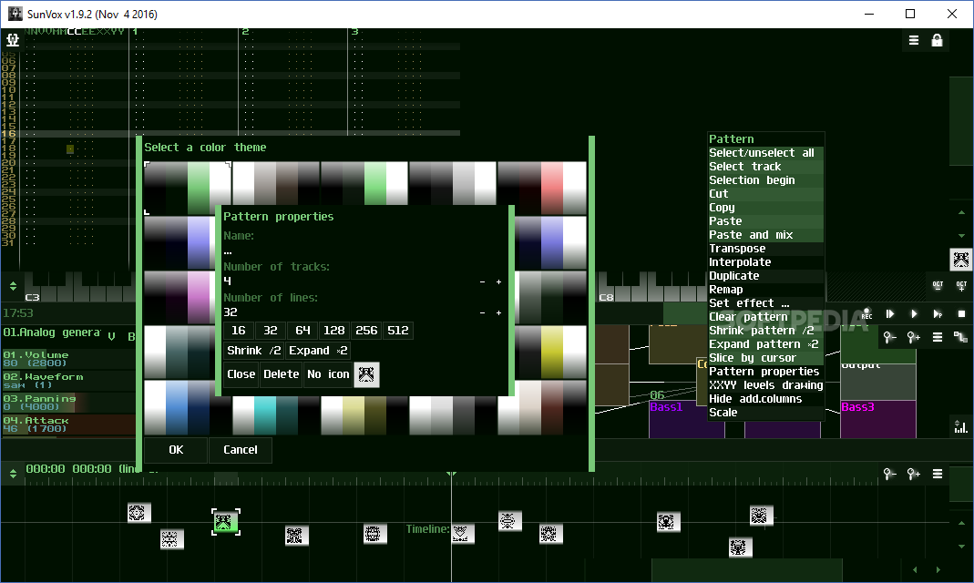Click the pattern icon in Pattern properties
The width and height of the screenshot is (974, 583).
[x=366, y=374]
